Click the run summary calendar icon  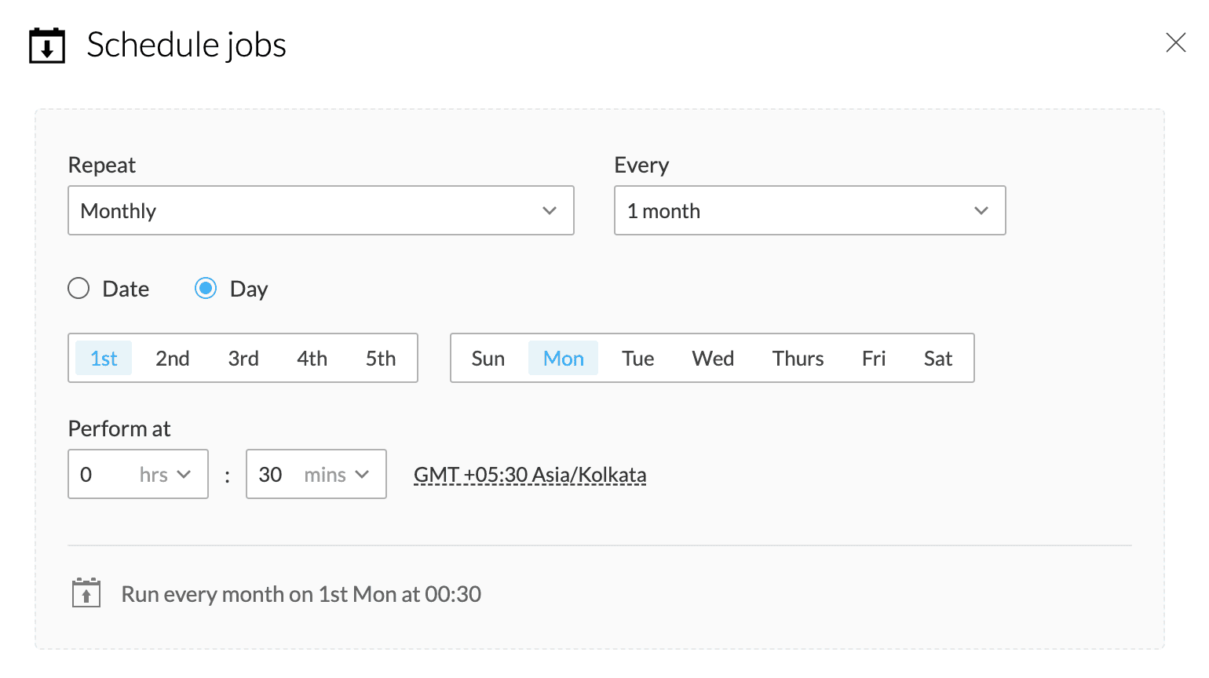click(x=86, y=593)
